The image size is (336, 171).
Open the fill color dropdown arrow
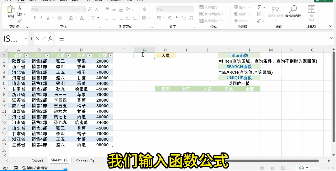tap(76, 18)
